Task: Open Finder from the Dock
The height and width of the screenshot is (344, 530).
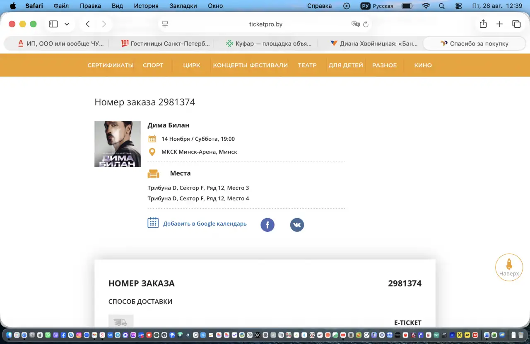Action: pyautogui.click(x=9, y=335)
